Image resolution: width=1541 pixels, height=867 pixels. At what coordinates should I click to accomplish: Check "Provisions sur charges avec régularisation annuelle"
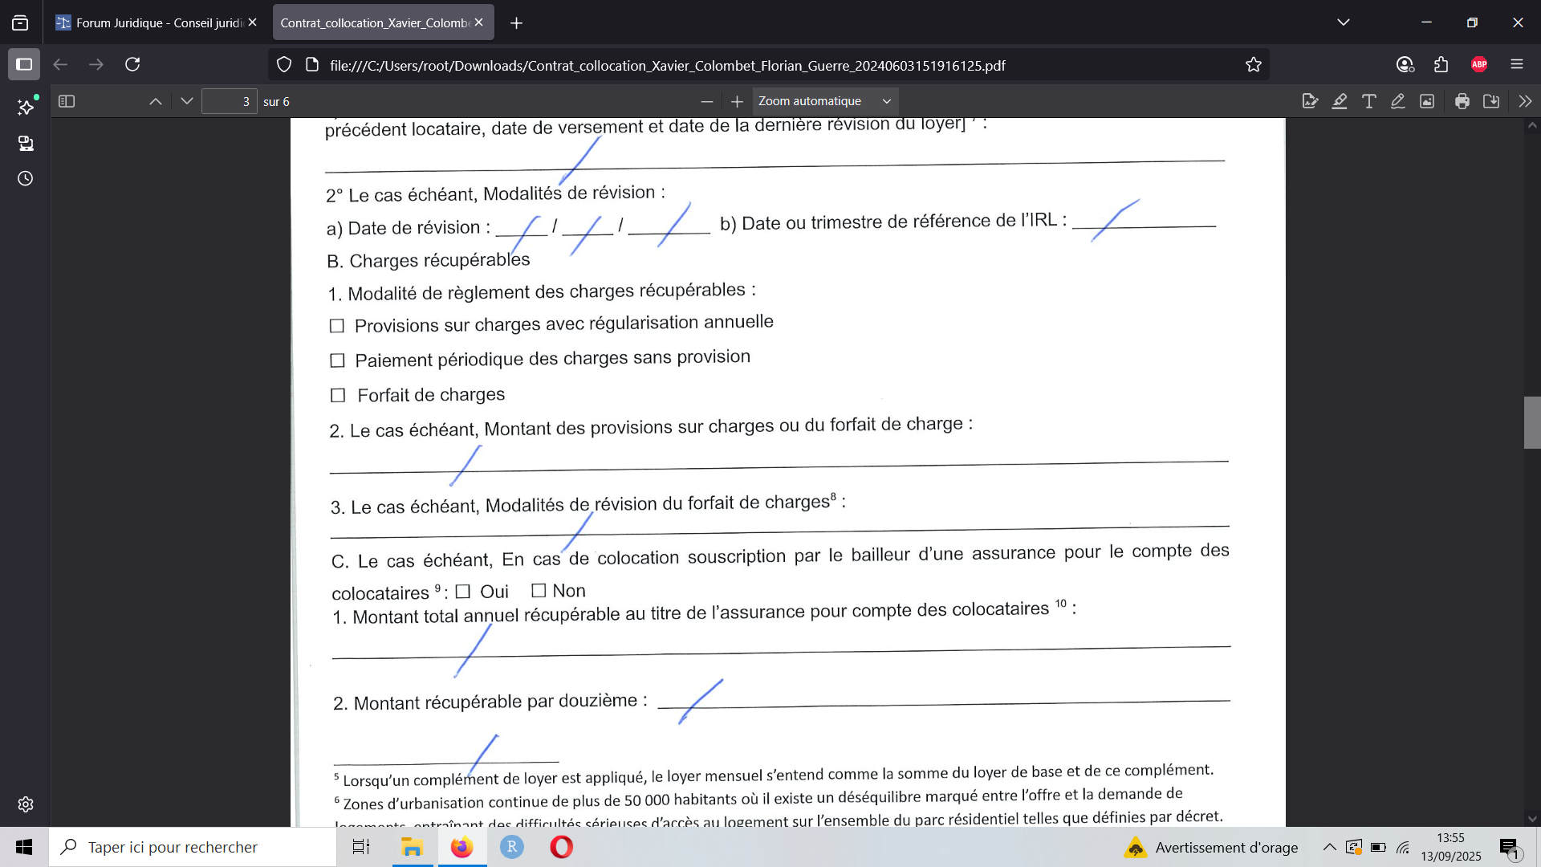point(337,326)
